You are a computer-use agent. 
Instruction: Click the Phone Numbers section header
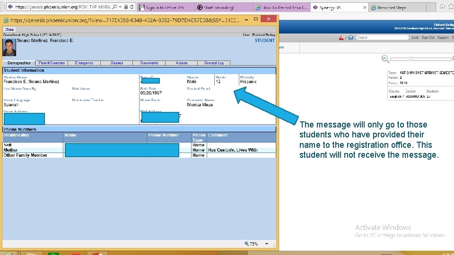pos(139,129)
